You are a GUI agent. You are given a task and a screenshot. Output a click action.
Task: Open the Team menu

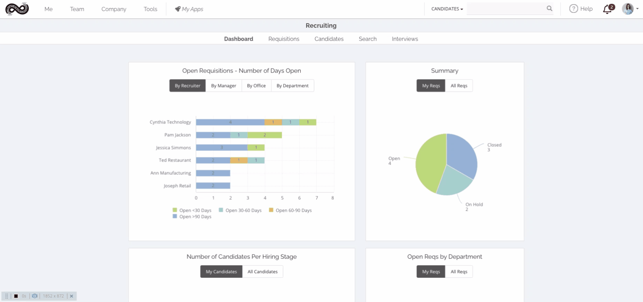tap(77, 9)
